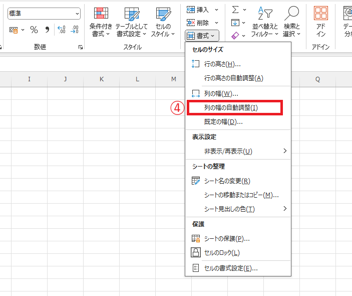Select column Q header
The width and height of the screenshot is (352, 296).
pyautogui.click(x=317, y=79)
